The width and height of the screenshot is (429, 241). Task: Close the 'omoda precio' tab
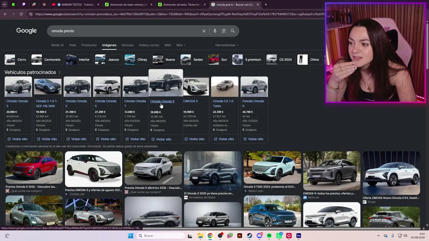point(258,5)
